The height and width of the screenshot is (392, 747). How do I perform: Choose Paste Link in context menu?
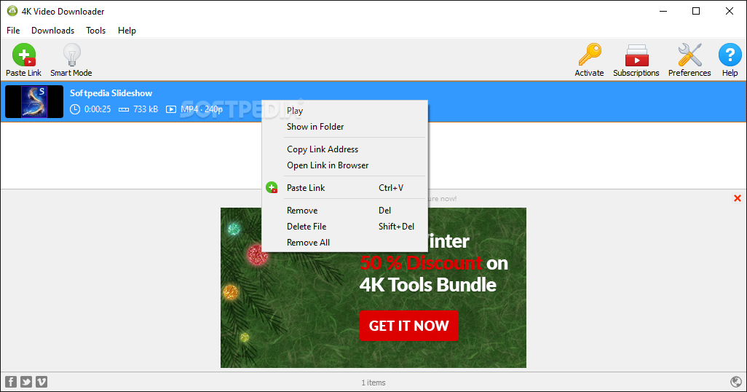click(345, 188)
